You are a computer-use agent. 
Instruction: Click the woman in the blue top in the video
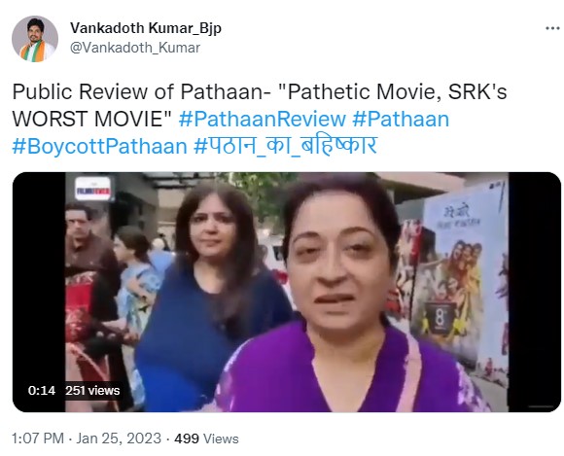(x=212, y=295)
